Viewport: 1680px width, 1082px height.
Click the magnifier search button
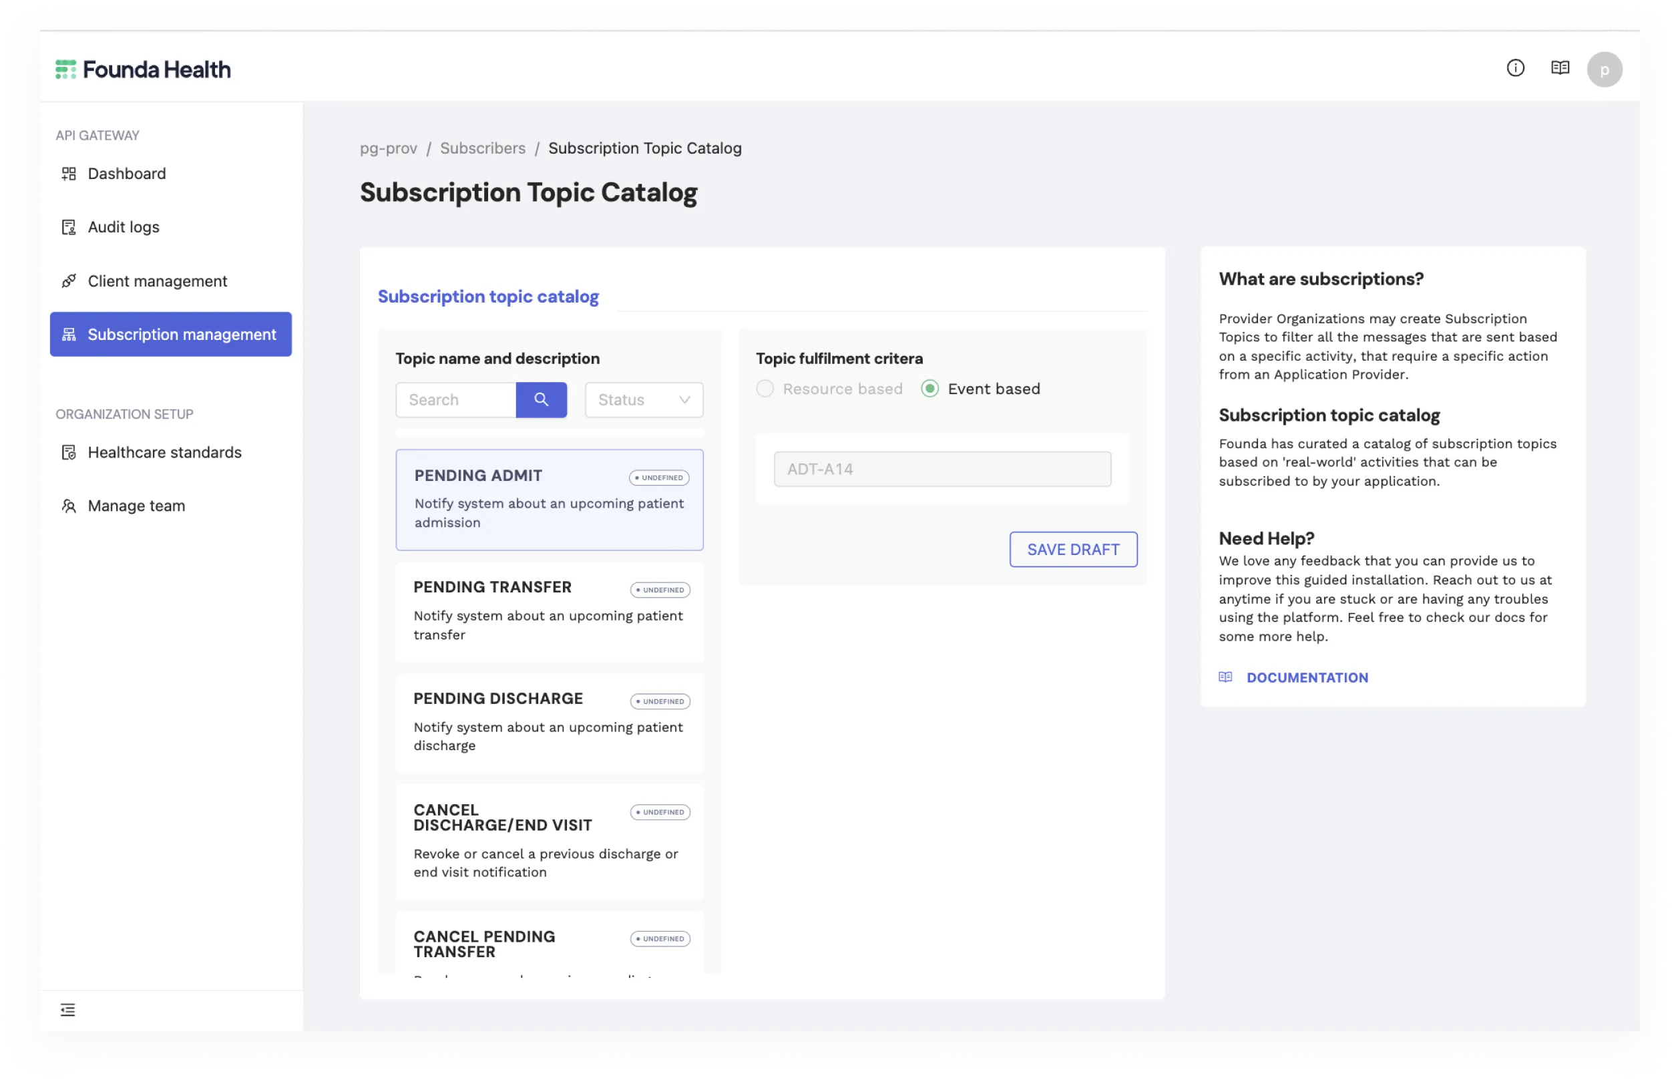click(x=541, y=400)
